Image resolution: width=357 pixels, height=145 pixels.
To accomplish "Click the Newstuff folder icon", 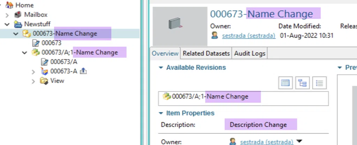I will click(x=18, y=24).
